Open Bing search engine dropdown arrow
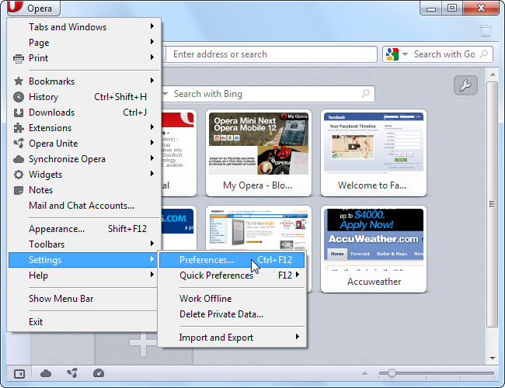The image size is (505, 388). (x=165, y=94)
